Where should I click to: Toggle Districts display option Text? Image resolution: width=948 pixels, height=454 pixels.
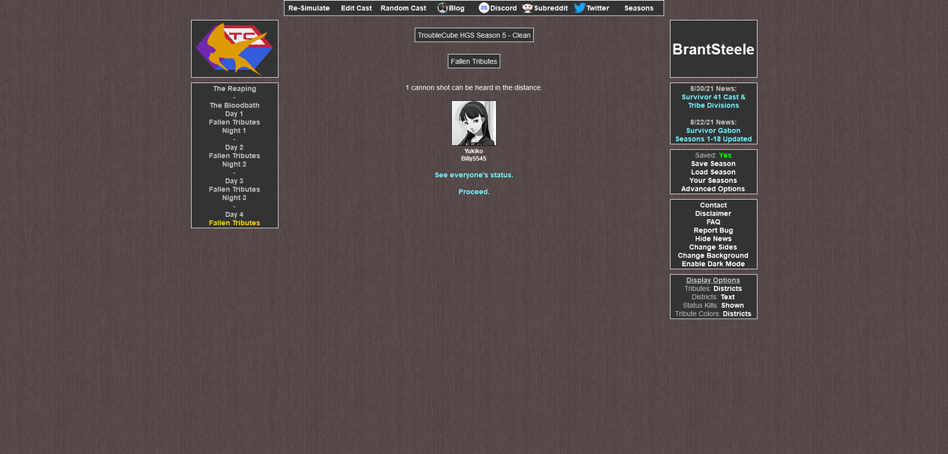pos(728,297)
